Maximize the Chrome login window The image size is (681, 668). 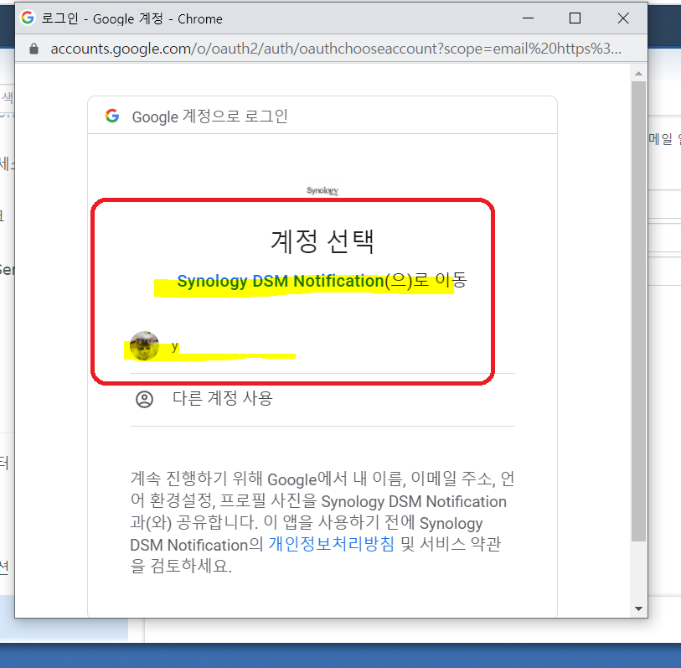click(575, 18)
